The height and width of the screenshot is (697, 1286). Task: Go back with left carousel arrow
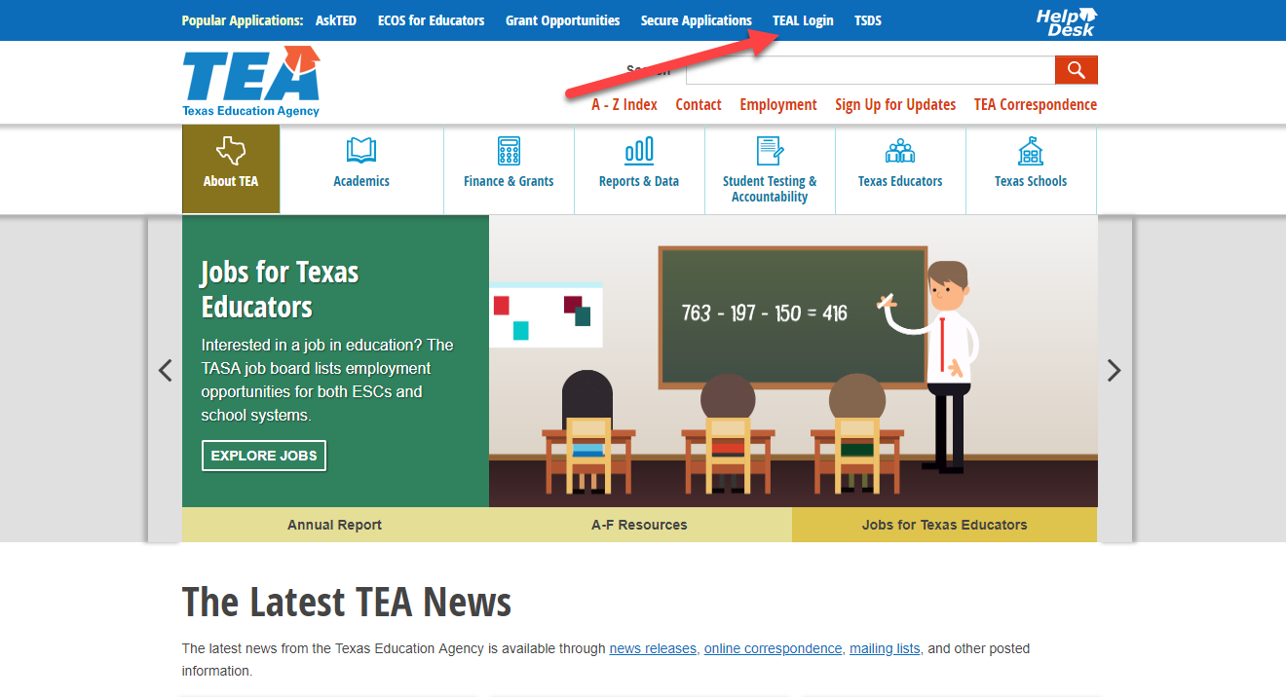[165, 370]
